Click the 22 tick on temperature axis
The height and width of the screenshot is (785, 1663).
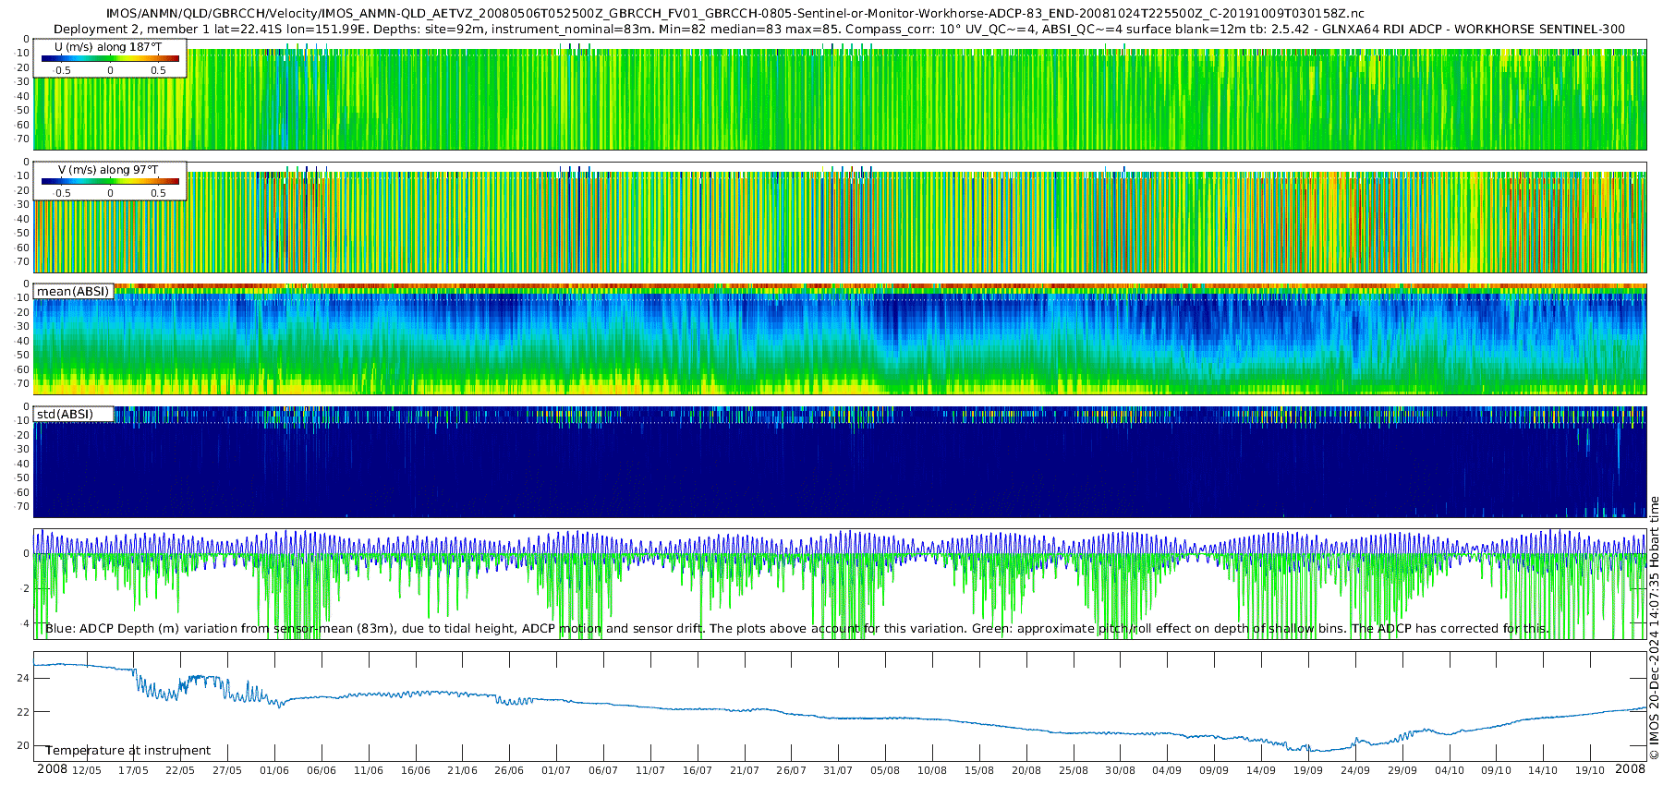(23, 712)
